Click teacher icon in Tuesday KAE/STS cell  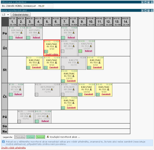[91, 46]
